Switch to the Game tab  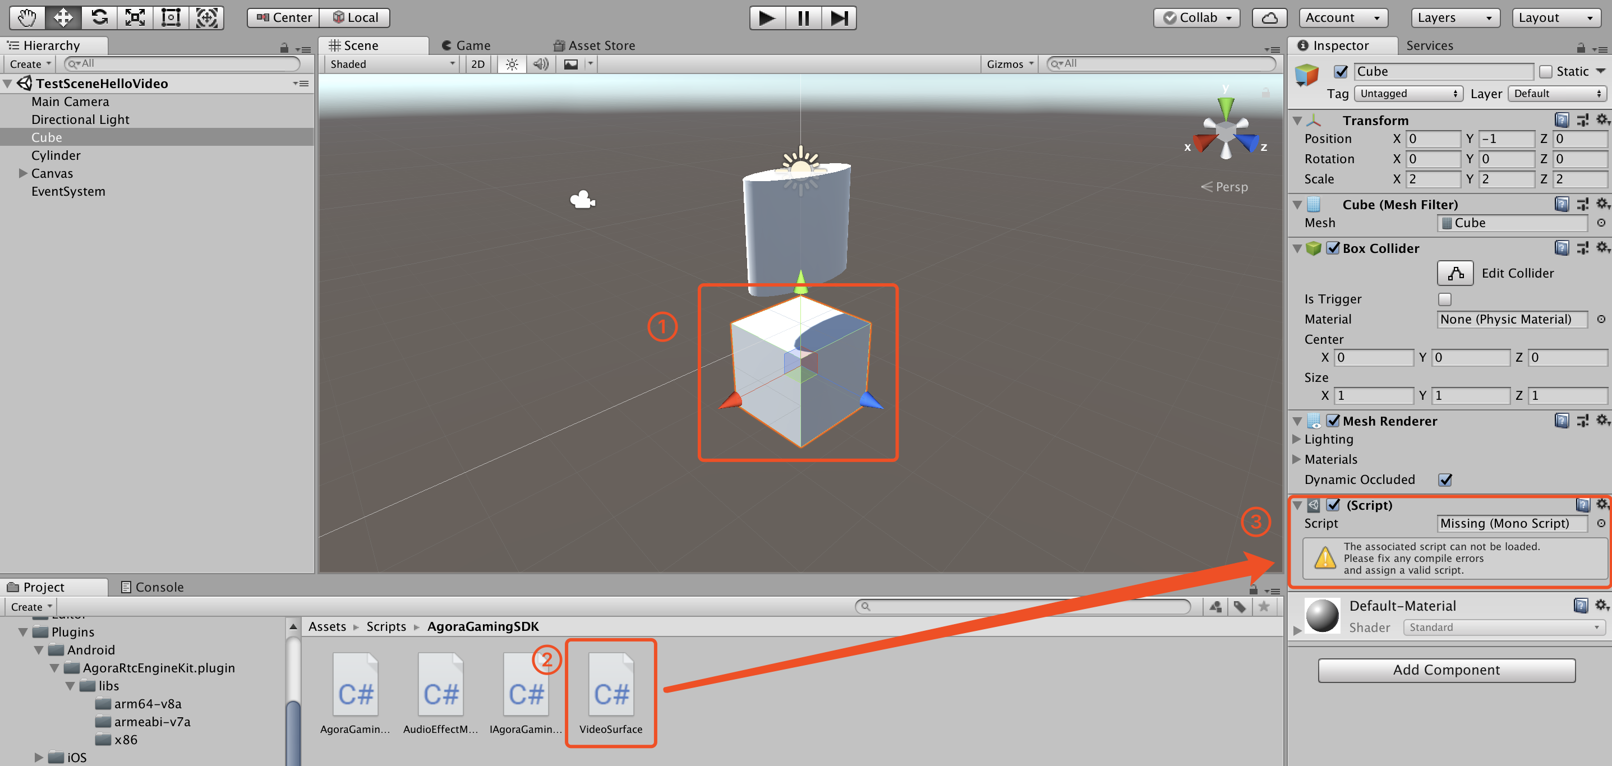[466, 45]
